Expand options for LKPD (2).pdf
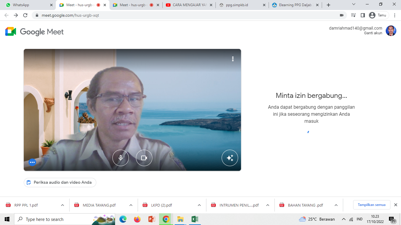Image resolution: width=401 pixels, height=225 pixels. click(199, 205)
